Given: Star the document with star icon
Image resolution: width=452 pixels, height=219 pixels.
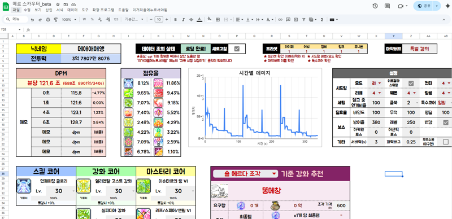Looking at the screenshot, I should pos(58,5).
